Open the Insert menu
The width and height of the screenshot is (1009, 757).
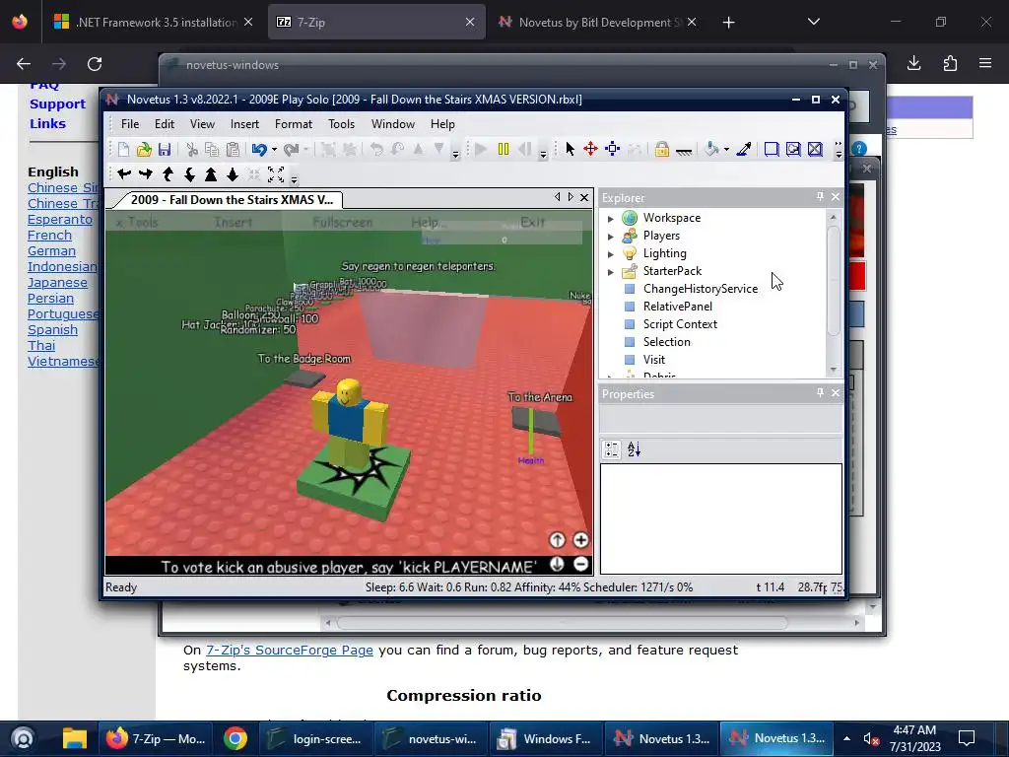244,123
